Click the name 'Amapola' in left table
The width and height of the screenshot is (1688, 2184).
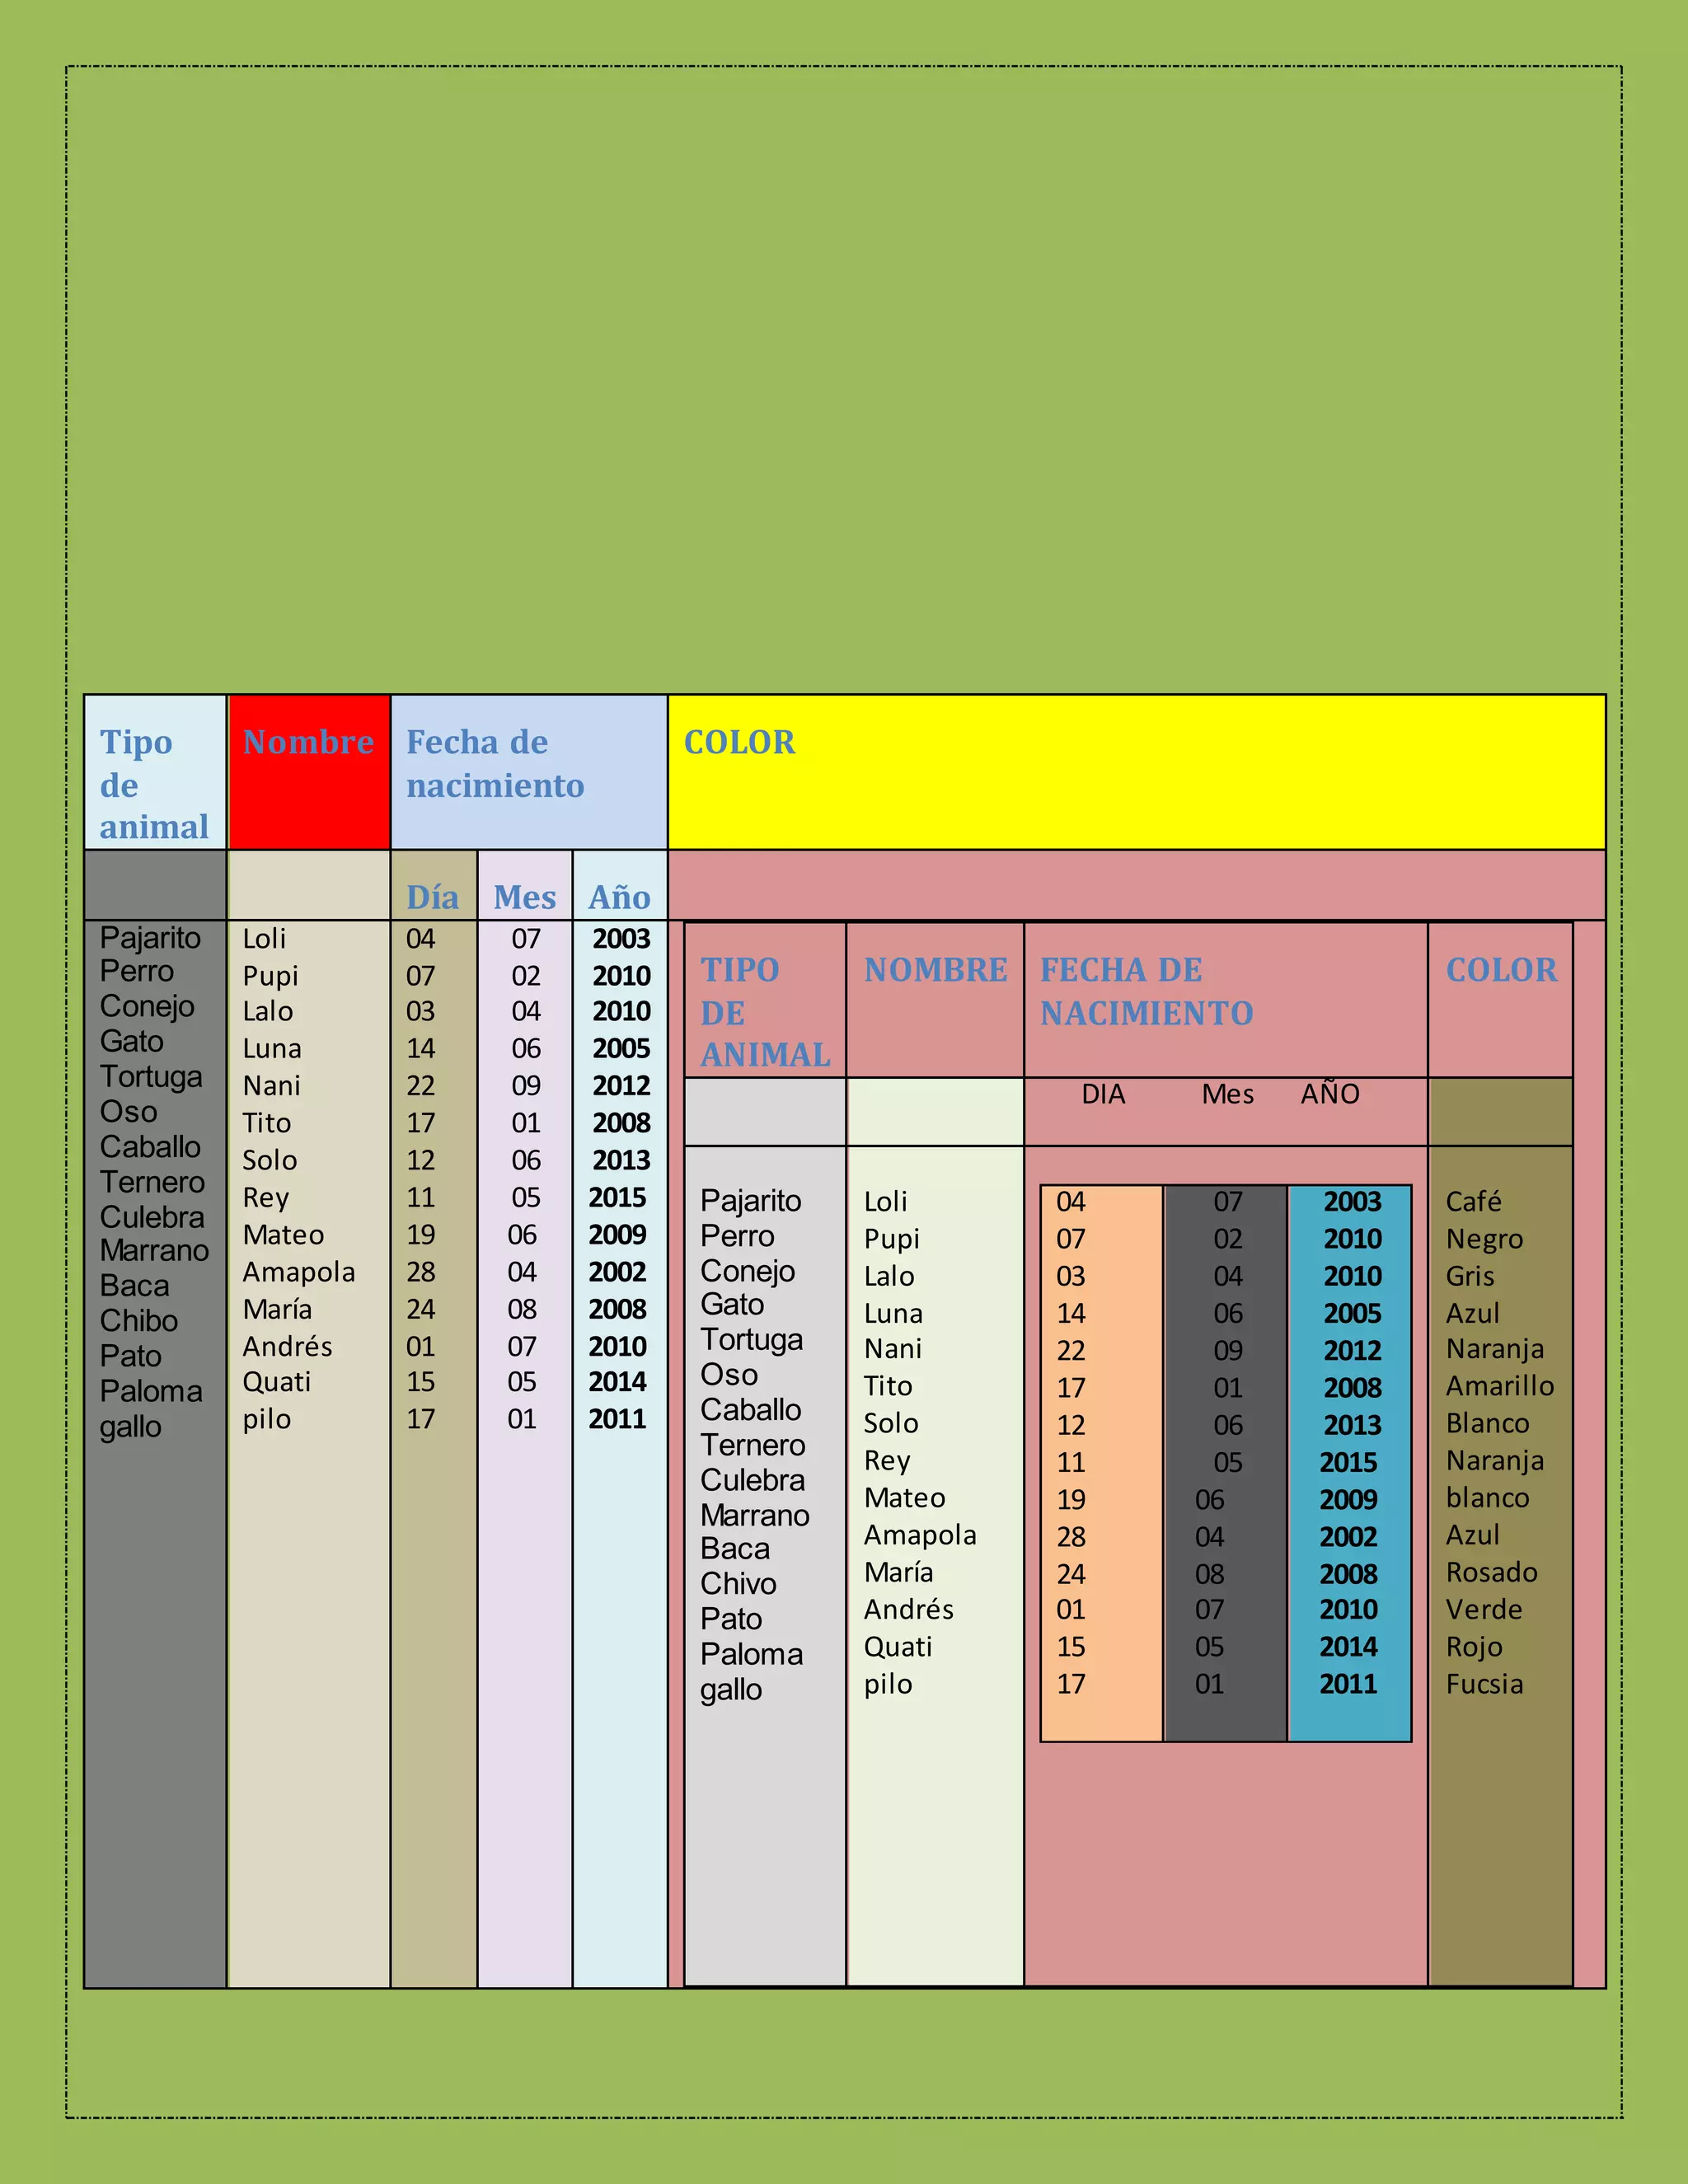point(298,1272)
